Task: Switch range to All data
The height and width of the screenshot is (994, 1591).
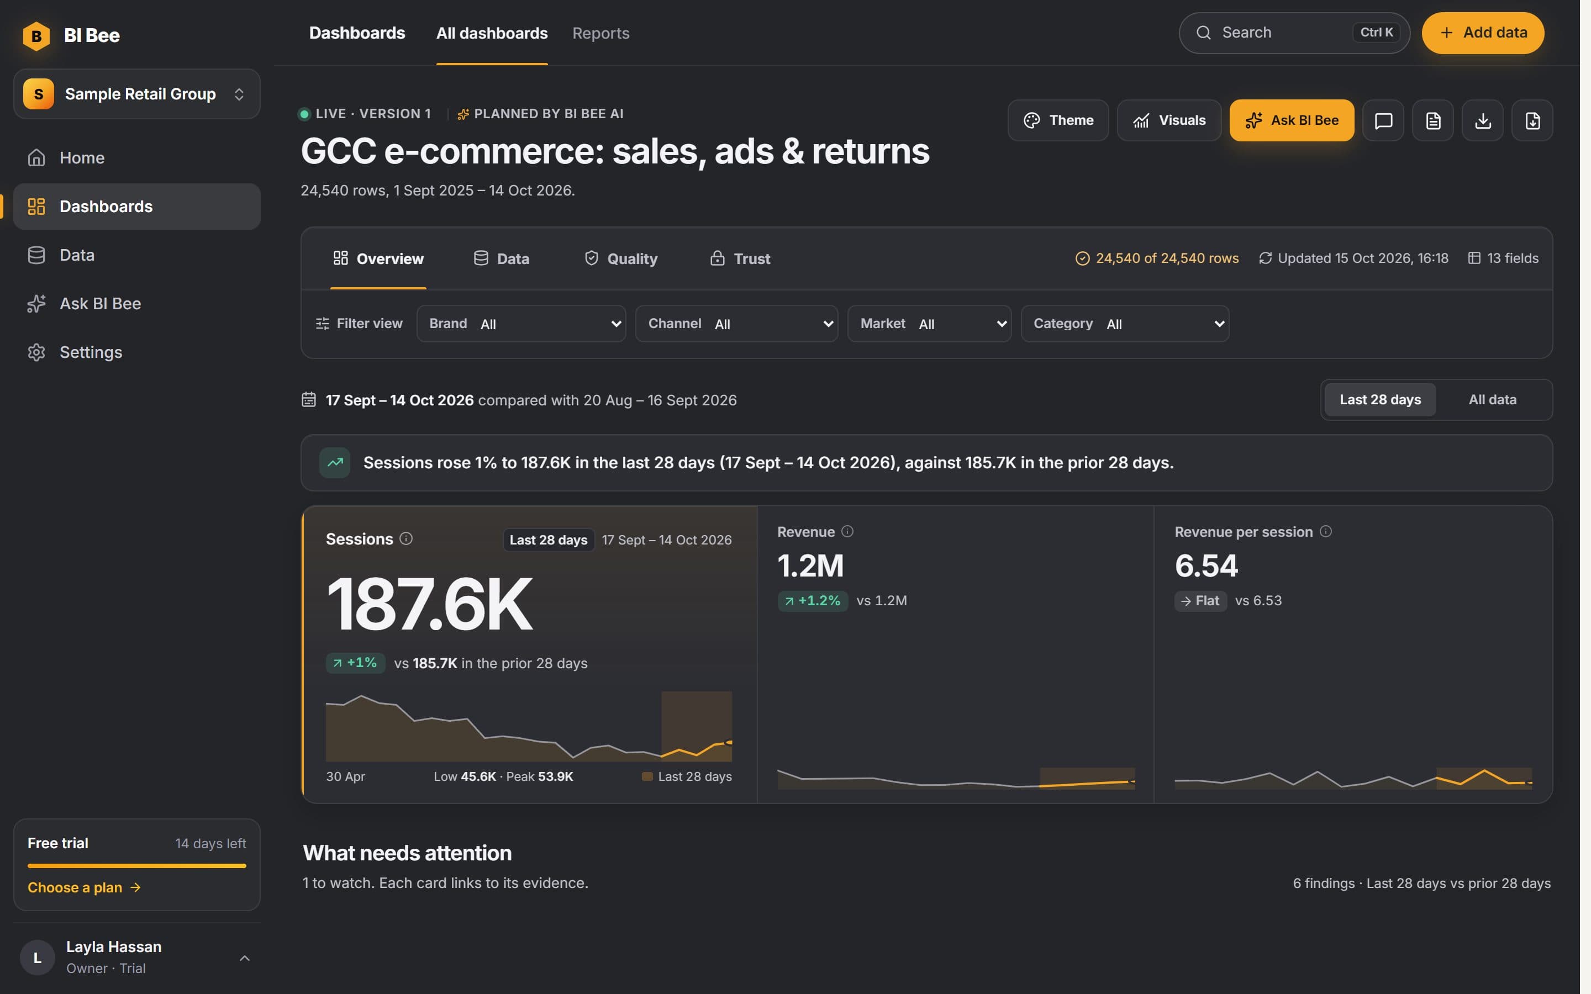Action: [1492, 400]
